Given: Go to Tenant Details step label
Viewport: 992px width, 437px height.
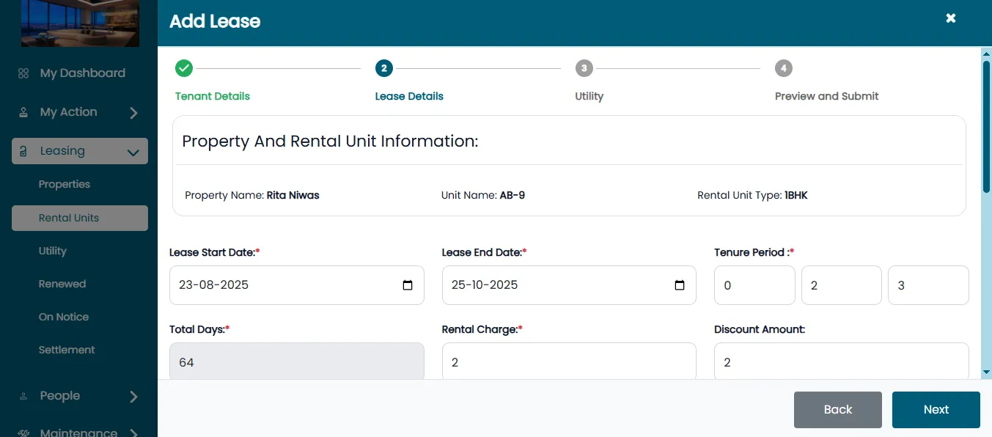Looking at the screenshot, I should coord(213,96).
